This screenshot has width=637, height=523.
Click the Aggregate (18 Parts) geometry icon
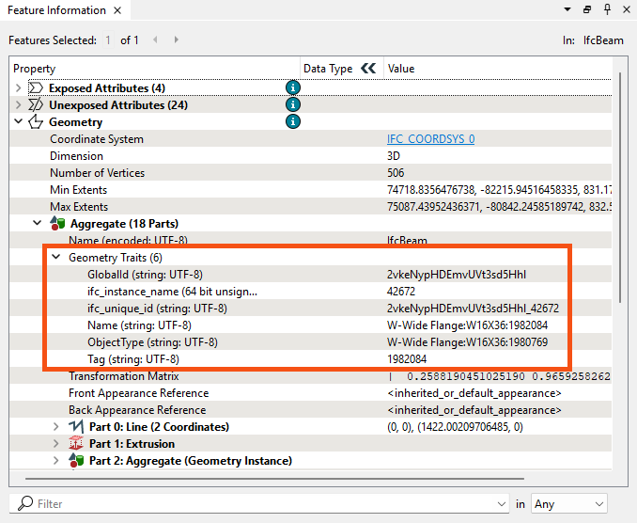coord(56,224)
